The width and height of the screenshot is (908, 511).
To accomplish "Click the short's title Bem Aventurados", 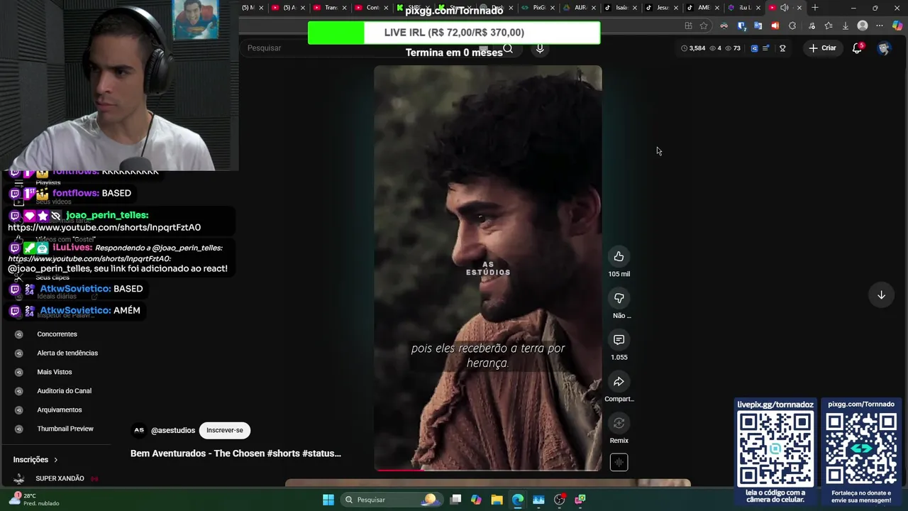I will [x=236, y=454].
